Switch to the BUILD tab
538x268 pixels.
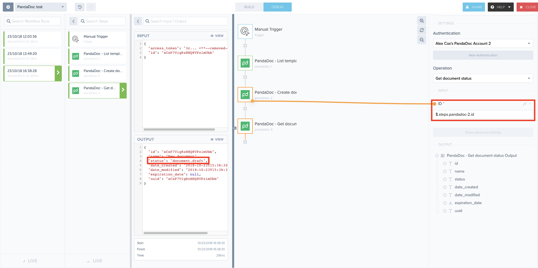pyautogui.click(x=249, y=7)
